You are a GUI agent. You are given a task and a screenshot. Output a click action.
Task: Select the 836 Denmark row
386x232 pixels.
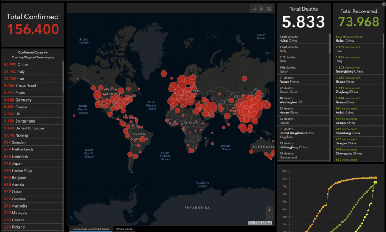32,157
